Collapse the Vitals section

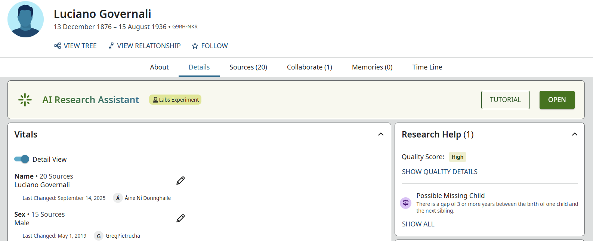point(381,134)
